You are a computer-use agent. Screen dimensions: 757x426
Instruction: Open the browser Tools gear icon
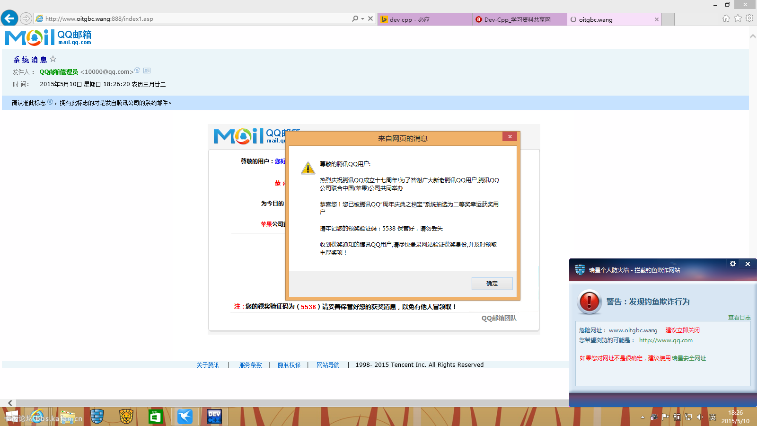749,18
